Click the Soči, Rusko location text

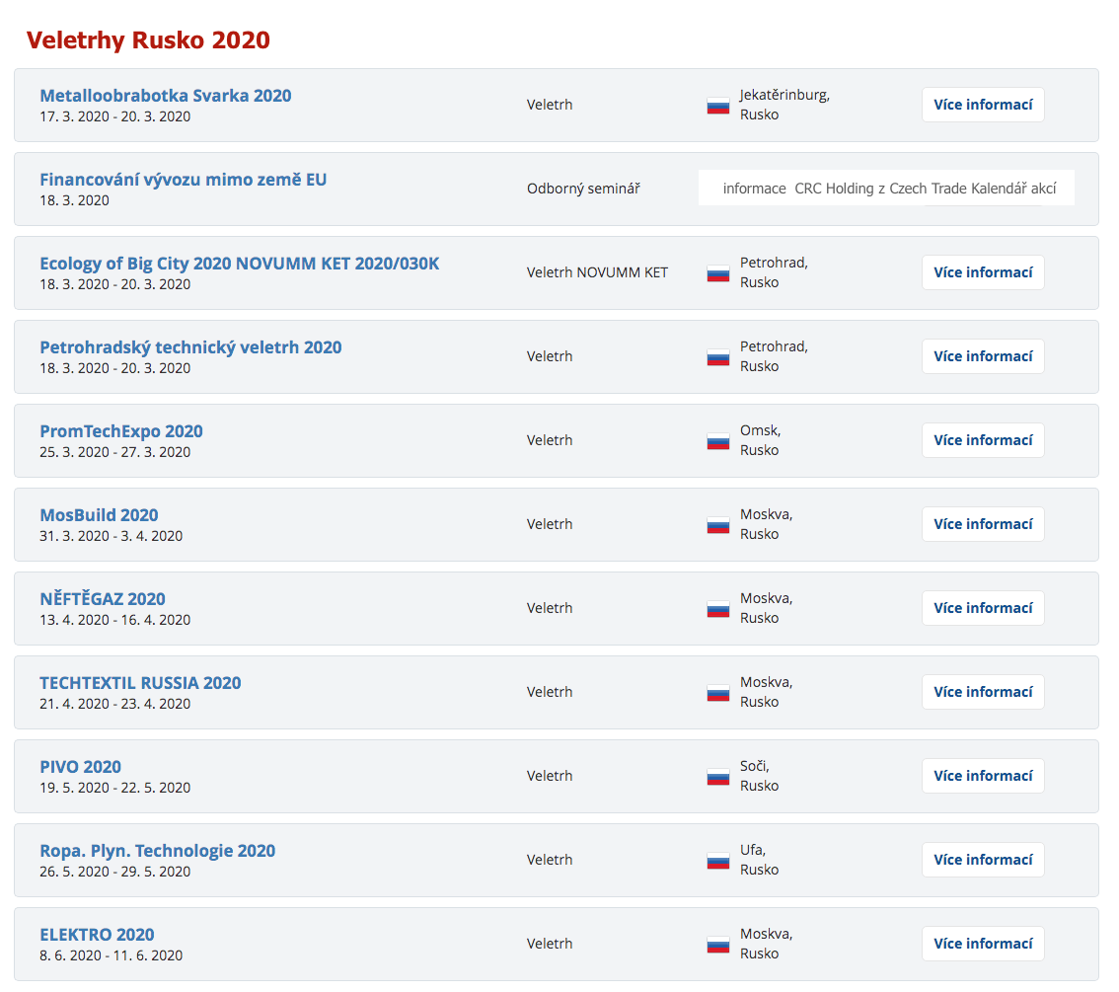[760, 776]
